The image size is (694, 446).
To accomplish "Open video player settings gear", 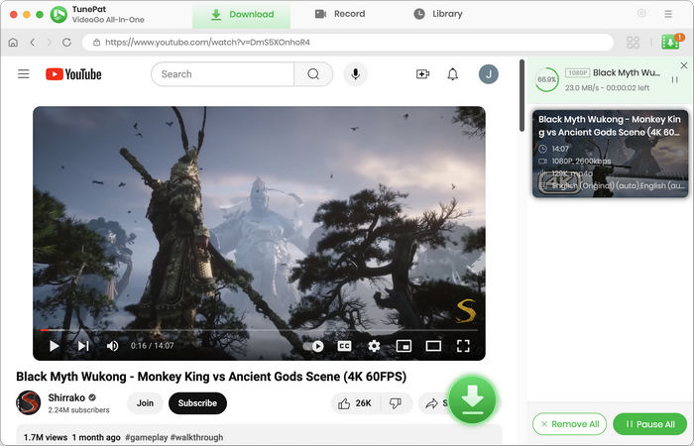I will 374,346.
